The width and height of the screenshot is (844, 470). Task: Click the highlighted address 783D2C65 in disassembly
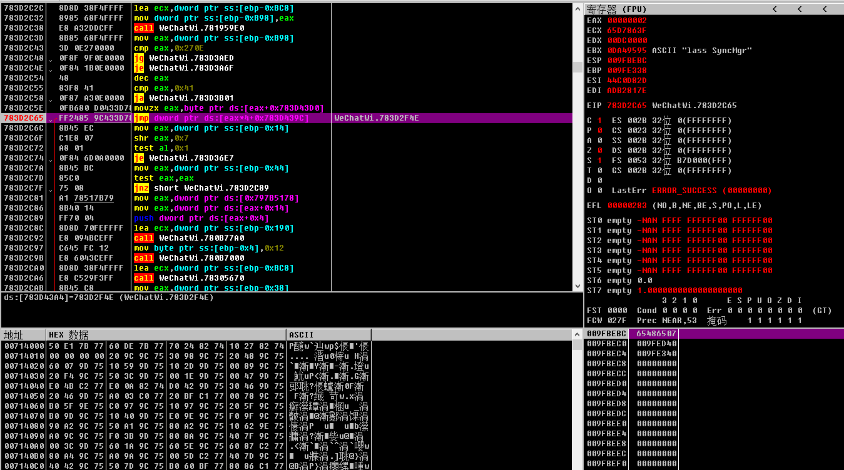[24, 118]
